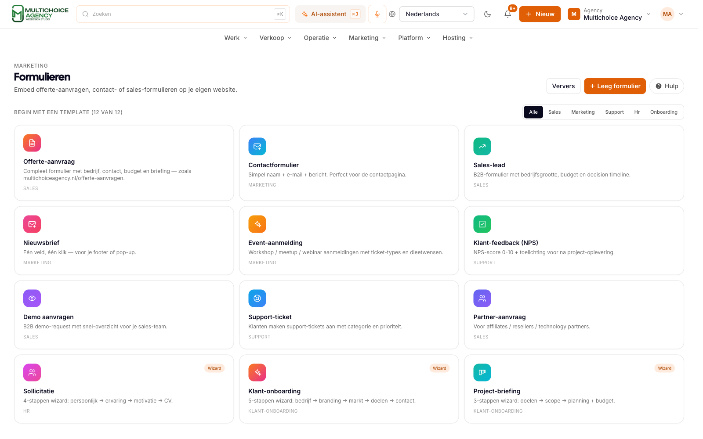Filter templates by Onboarding
Screen dimensions: 703x439
coord(663,112)
